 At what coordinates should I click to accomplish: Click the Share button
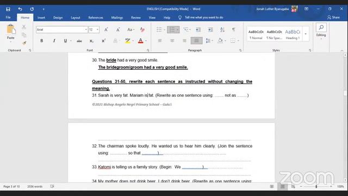point(333,17)
